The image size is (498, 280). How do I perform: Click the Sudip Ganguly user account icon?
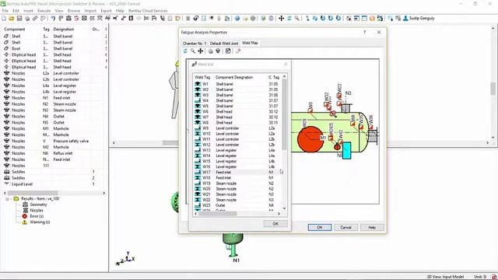coord(405,19)
